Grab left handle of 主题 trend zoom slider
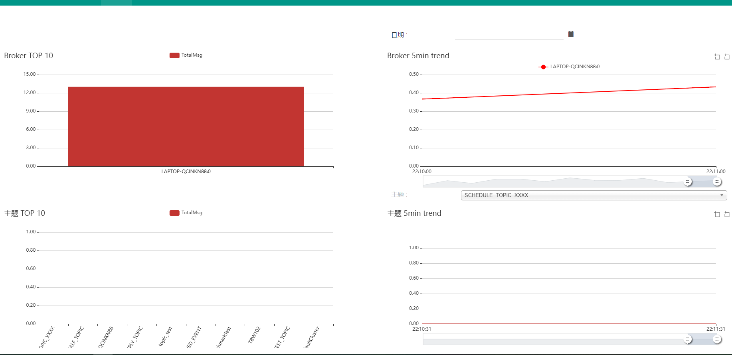Viewport: 732px width, 355px height. (687, 339)
